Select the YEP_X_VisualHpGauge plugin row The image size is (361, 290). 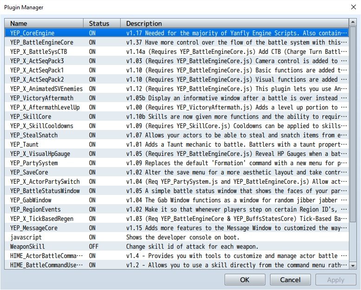coord(177,154)
